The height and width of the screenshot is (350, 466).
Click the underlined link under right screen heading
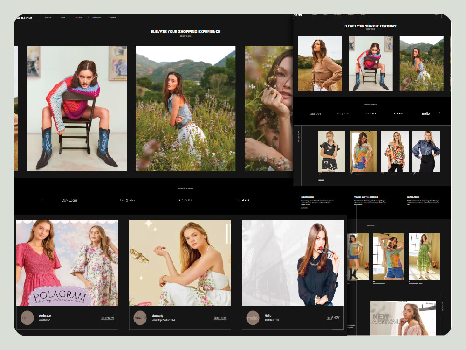point(370,29)
